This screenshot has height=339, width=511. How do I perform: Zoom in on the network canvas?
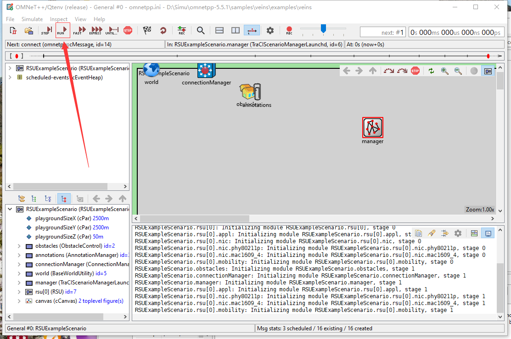(444, 71)
